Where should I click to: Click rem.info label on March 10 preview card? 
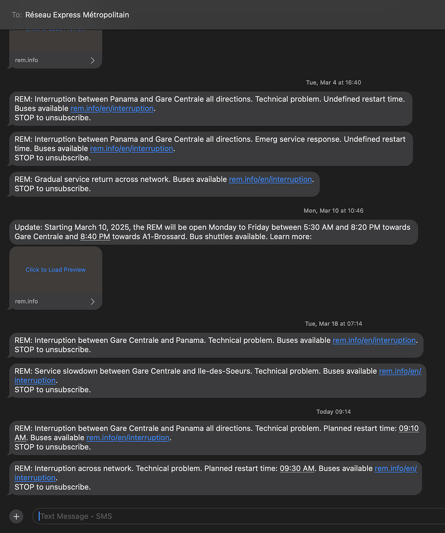26,301
